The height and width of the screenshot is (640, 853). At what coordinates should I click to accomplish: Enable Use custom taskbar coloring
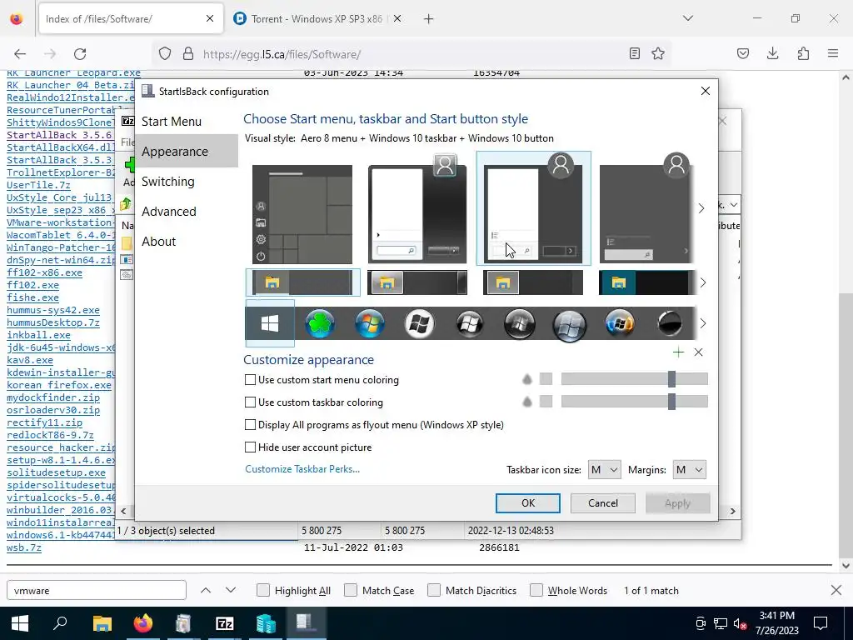click(250, 402)
